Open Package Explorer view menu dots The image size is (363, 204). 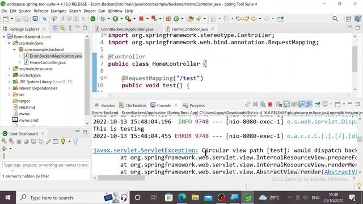coord(70,28)
